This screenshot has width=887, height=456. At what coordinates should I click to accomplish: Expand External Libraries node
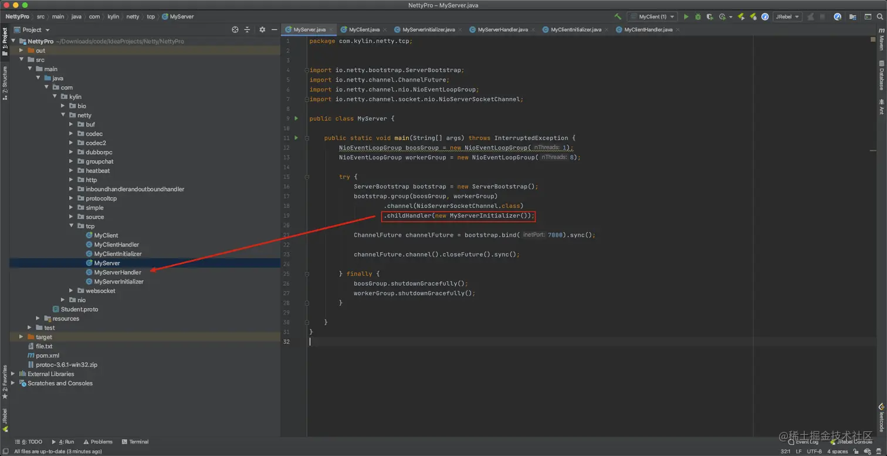13,374
